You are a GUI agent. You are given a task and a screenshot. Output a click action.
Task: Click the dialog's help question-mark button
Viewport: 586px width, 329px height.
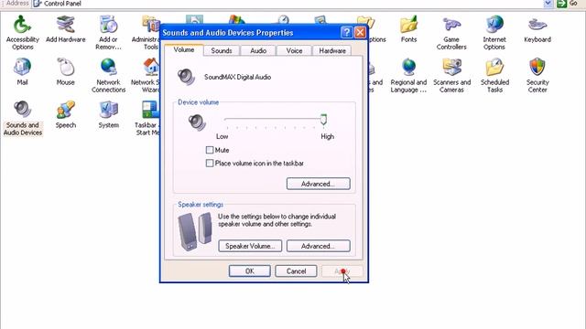point(346,33)
